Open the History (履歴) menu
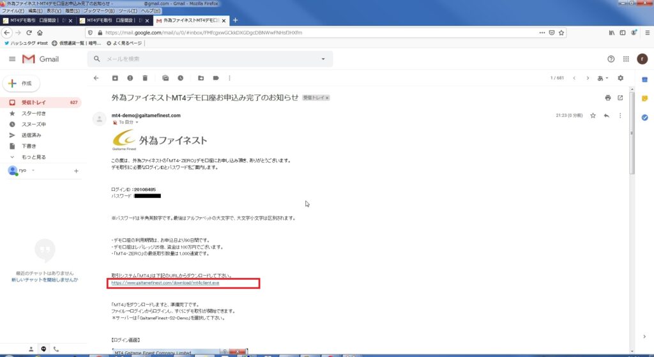 pyautogui.click(x=72, y=11)
